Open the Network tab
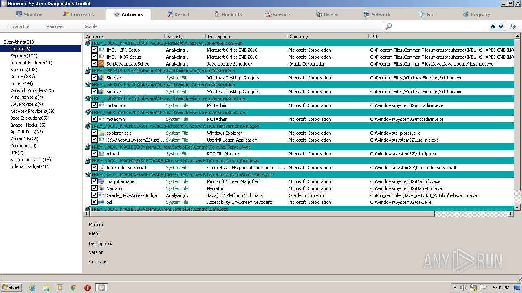522x293 pixels. (377, 14)
